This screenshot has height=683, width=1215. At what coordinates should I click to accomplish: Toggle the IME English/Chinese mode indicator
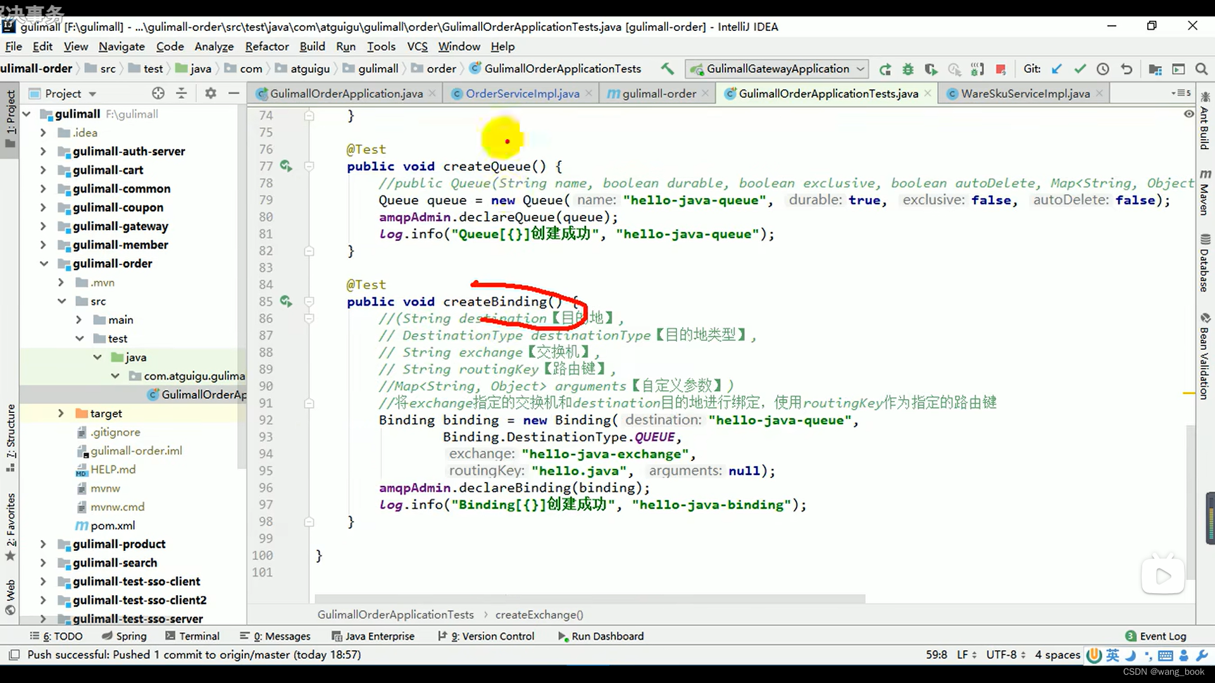[x=1113, y=655]
